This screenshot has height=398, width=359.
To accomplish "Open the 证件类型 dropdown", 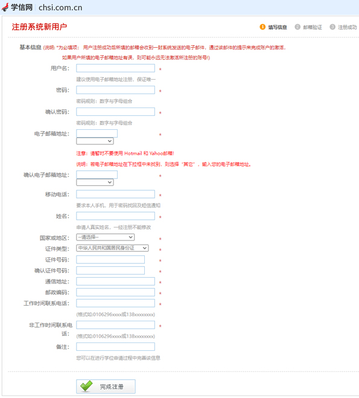I will point(112,248).
